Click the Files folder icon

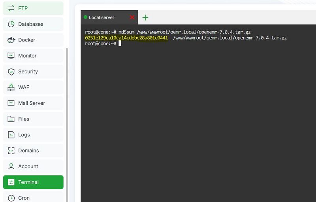(11, 119)
